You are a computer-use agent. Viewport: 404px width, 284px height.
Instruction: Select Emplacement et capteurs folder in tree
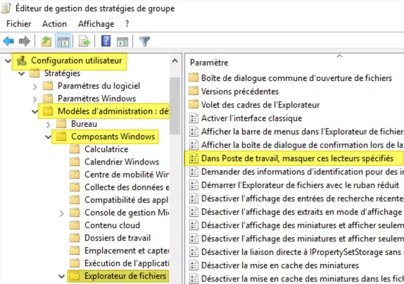coord(127,250)
